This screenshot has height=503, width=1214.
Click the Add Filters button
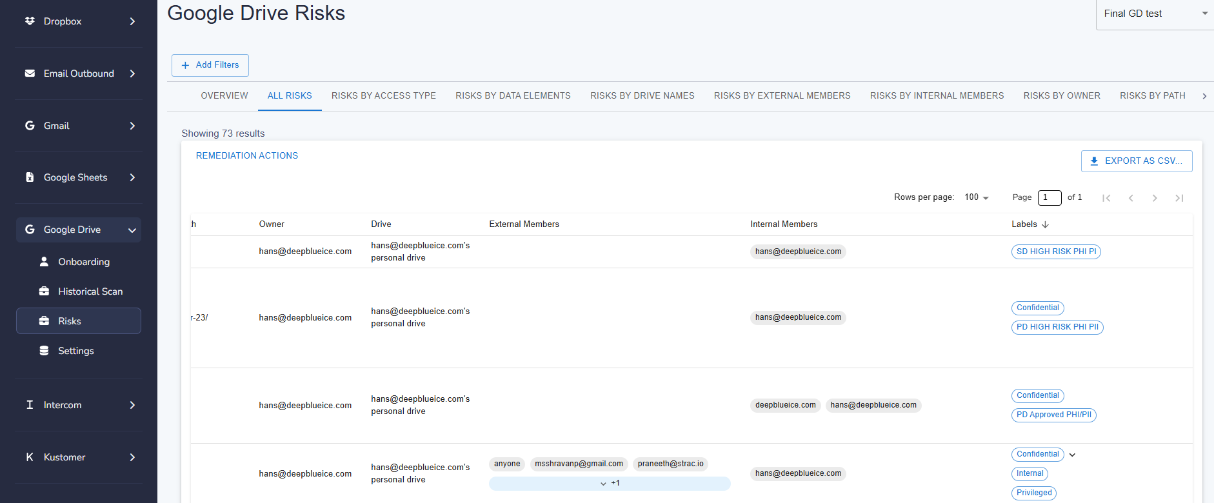pyautogui.click(x=210, y=65)
